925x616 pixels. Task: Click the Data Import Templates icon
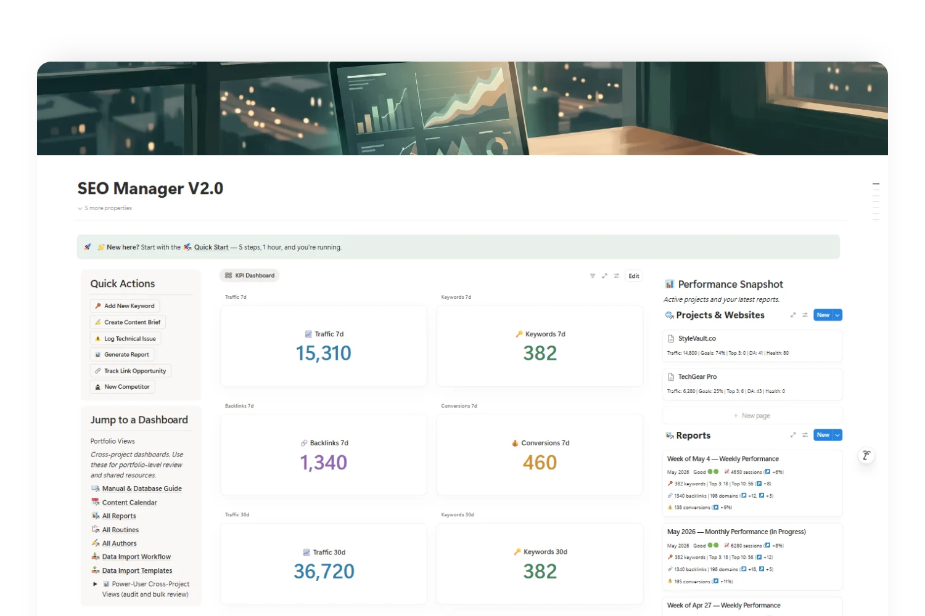(96, 570)
